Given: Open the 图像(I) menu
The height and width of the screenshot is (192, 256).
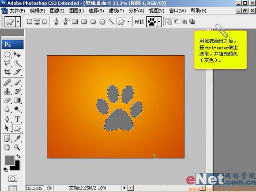Looking at the screenshot, I should pyautogui.click(x=57, y=11).
